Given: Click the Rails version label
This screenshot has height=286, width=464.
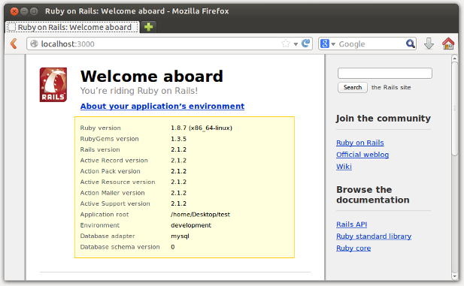Looking at the screenshot, I should coord(100,149).
